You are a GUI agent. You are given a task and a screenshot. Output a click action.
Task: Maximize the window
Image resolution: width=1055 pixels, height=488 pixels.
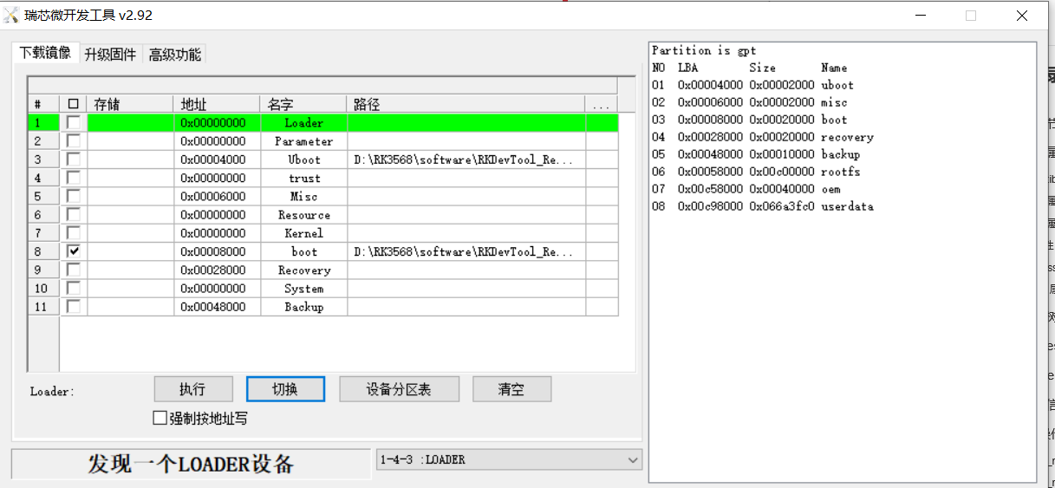971,15
